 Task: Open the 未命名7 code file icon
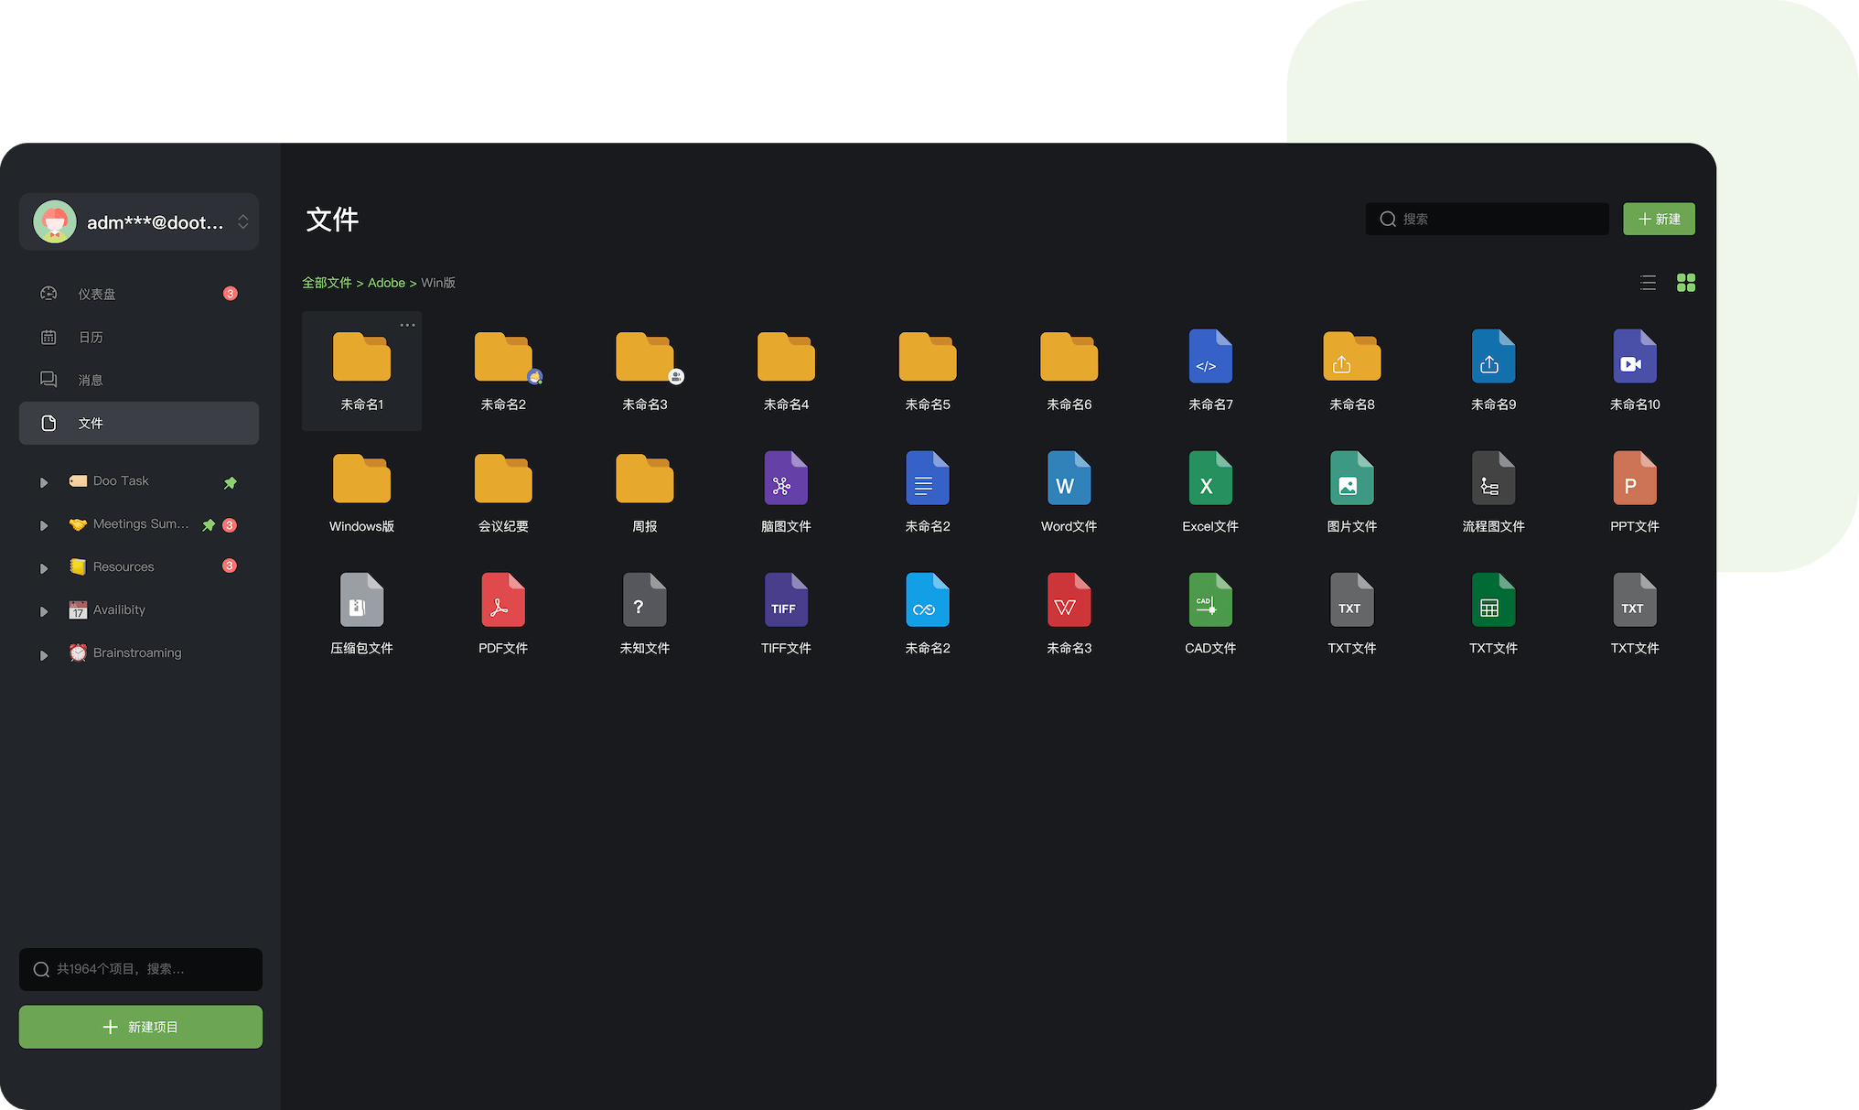pyautogui.click(x=1209, y=357)
